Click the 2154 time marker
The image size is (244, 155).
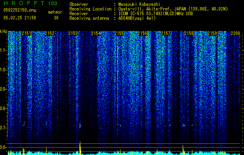96,33
